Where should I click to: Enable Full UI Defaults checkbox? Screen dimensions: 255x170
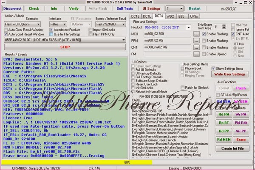click(133, 70)
